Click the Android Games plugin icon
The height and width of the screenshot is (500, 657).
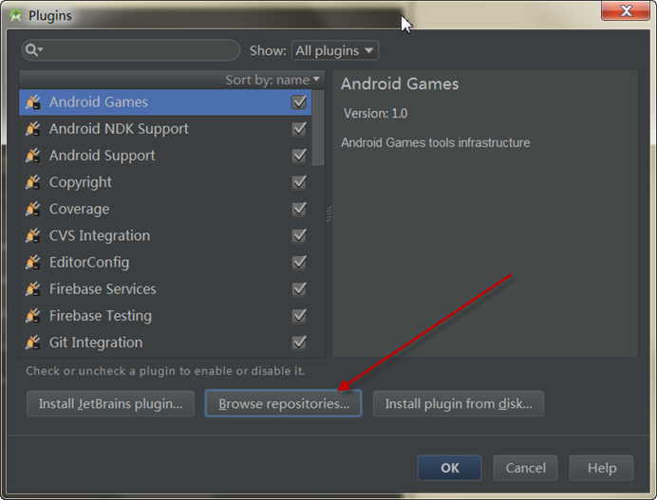(33, 102)
